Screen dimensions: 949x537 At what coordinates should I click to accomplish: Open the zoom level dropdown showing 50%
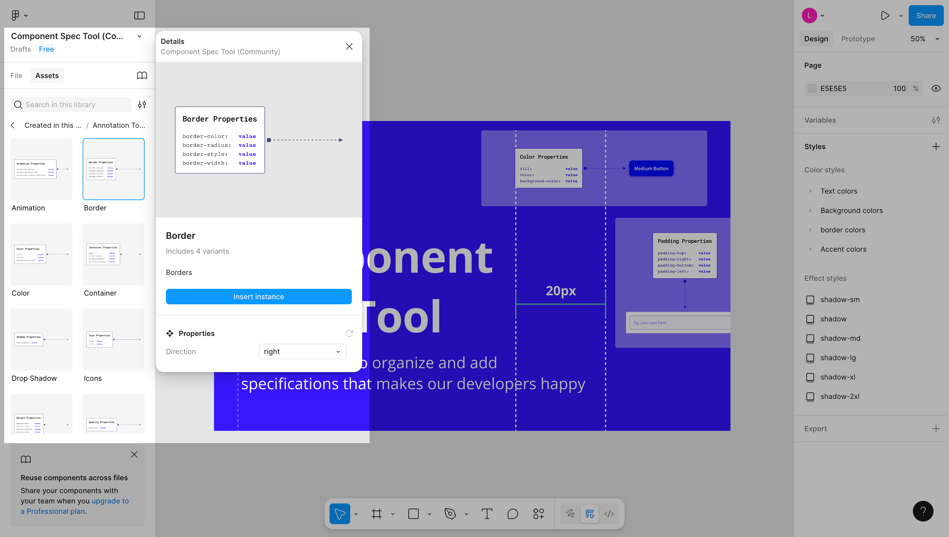pos(923,39)
